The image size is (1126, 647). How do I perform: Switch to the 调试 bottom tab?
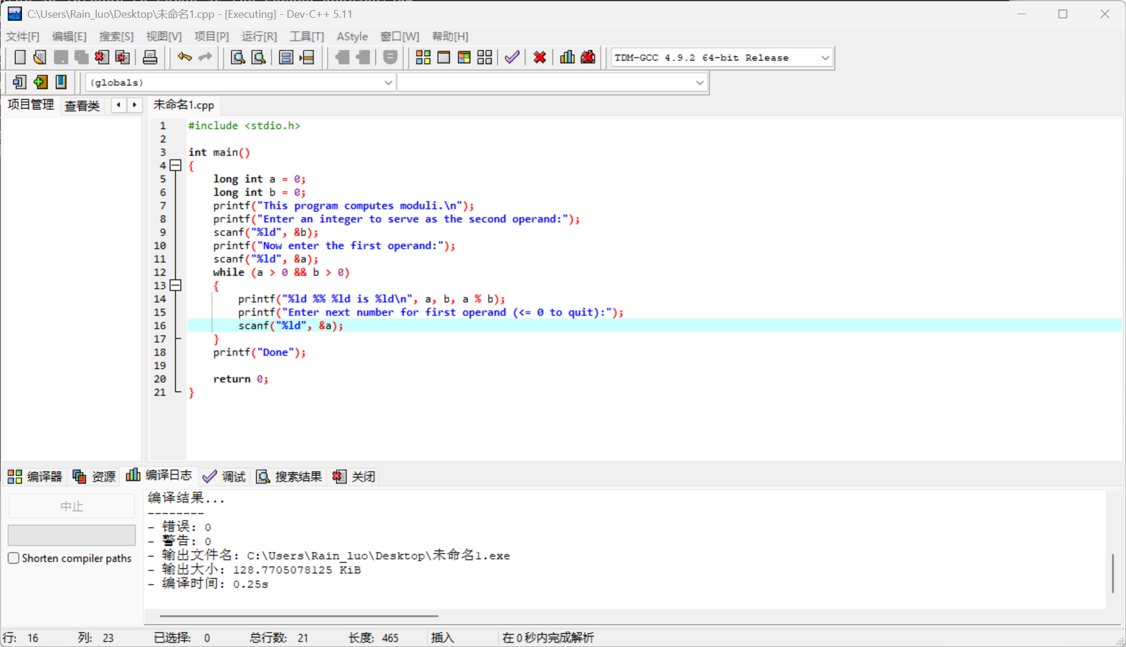(224, 476)
